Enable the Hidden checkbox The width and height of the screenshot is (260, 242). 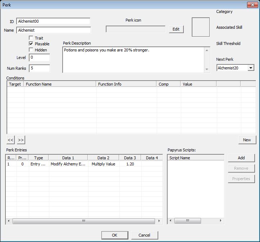(31, 50)
